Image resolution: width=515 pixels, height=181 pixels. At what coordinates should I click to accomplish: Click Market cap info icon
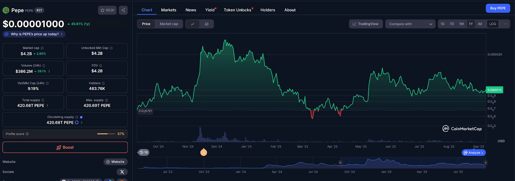[x=42, y=48]
